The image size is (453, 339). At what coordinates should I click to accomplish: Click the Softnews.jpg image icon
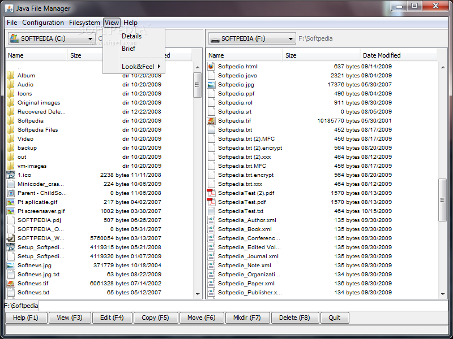(x=11, y=266)
